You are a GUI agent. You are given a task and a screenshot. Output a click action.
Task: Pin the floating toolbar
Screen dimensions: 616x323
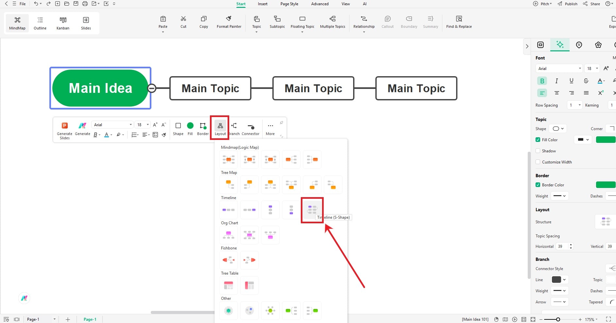point(281,123)
